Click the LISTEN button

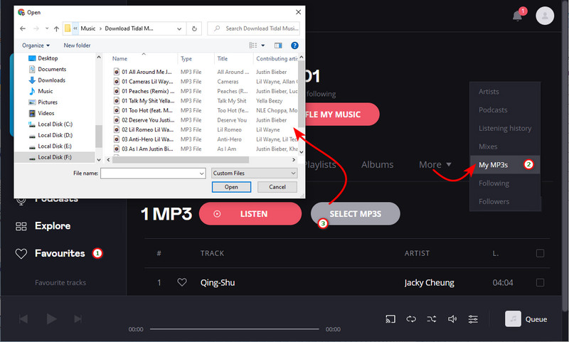[250, 213]
